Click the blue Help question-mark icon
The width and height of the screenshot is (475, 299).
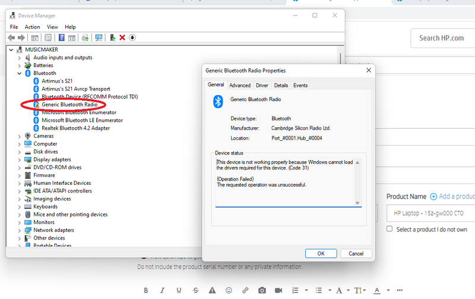tap(62, 37)
